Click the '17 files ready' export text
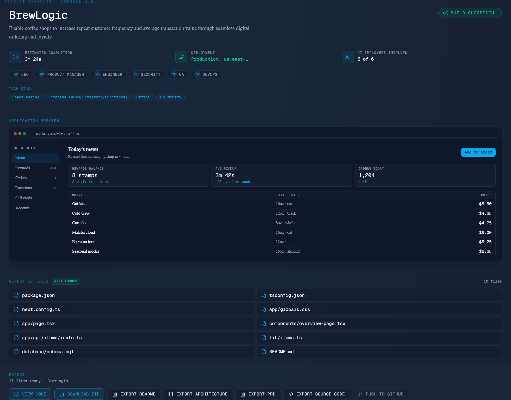This screenshot has height=400, width=511. (25, 381)
